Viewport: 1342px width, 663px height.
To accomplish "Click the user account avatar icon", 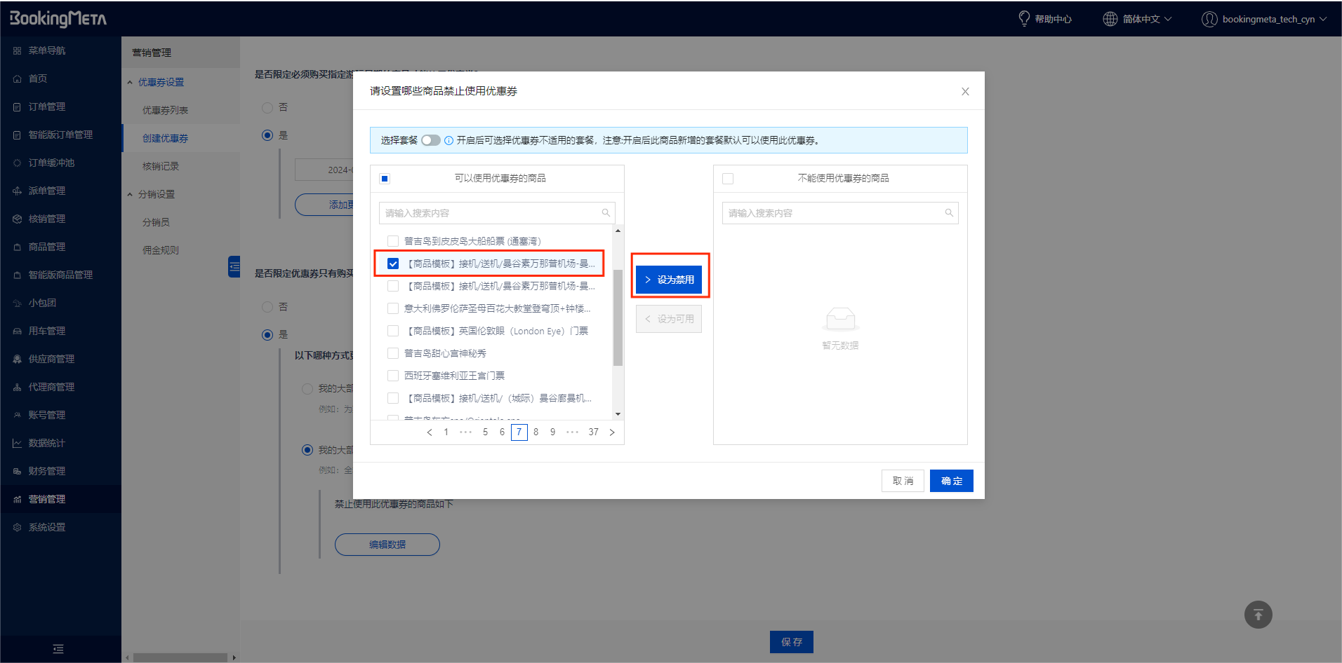I will [x=1209, y=19].
